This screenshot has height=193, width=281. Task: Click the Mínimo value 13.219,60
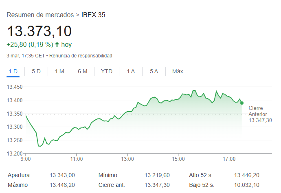(x=157, y=175)
